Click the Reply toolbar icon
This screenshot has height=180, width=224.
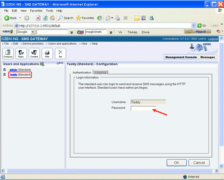tap(21, 54)
